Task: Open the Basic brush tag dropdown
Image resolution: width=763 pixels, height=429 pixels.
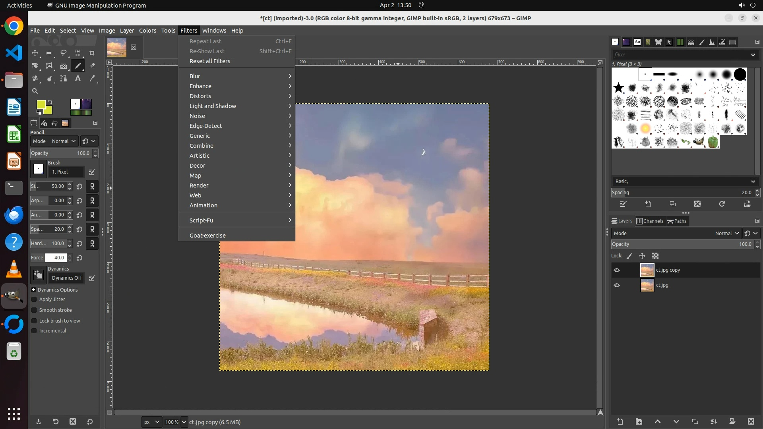Action: click(x=684, y=182)
